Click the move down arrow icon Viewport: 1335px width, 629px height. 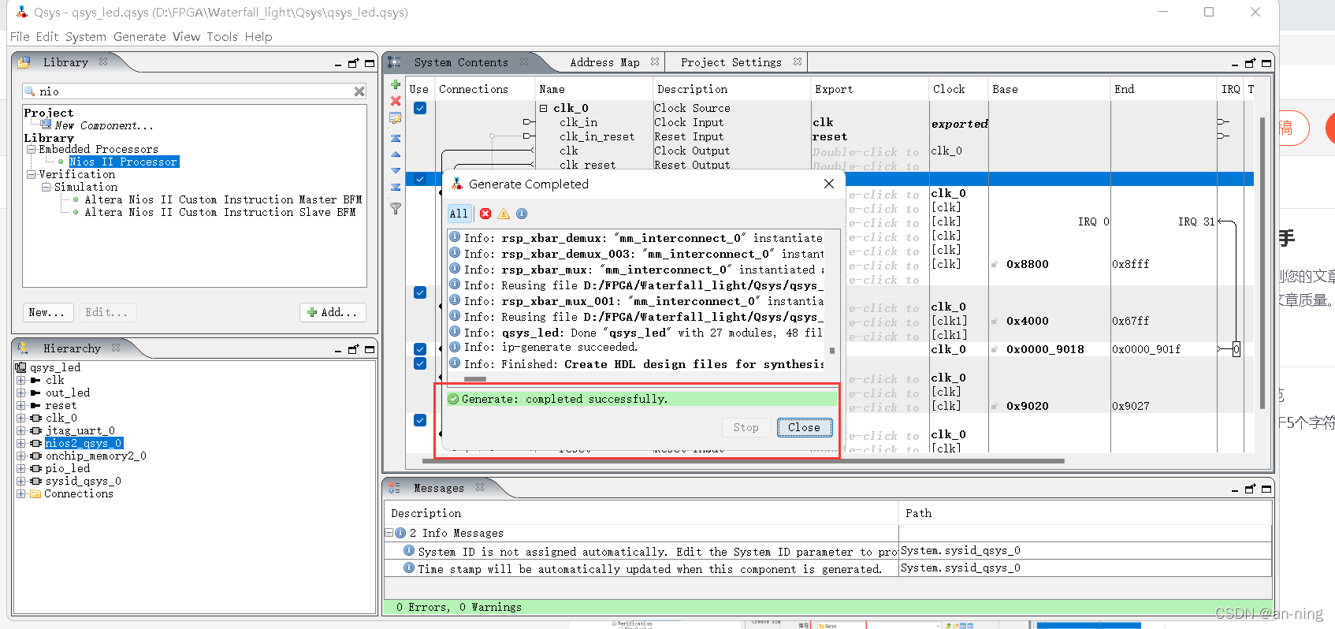396,170
